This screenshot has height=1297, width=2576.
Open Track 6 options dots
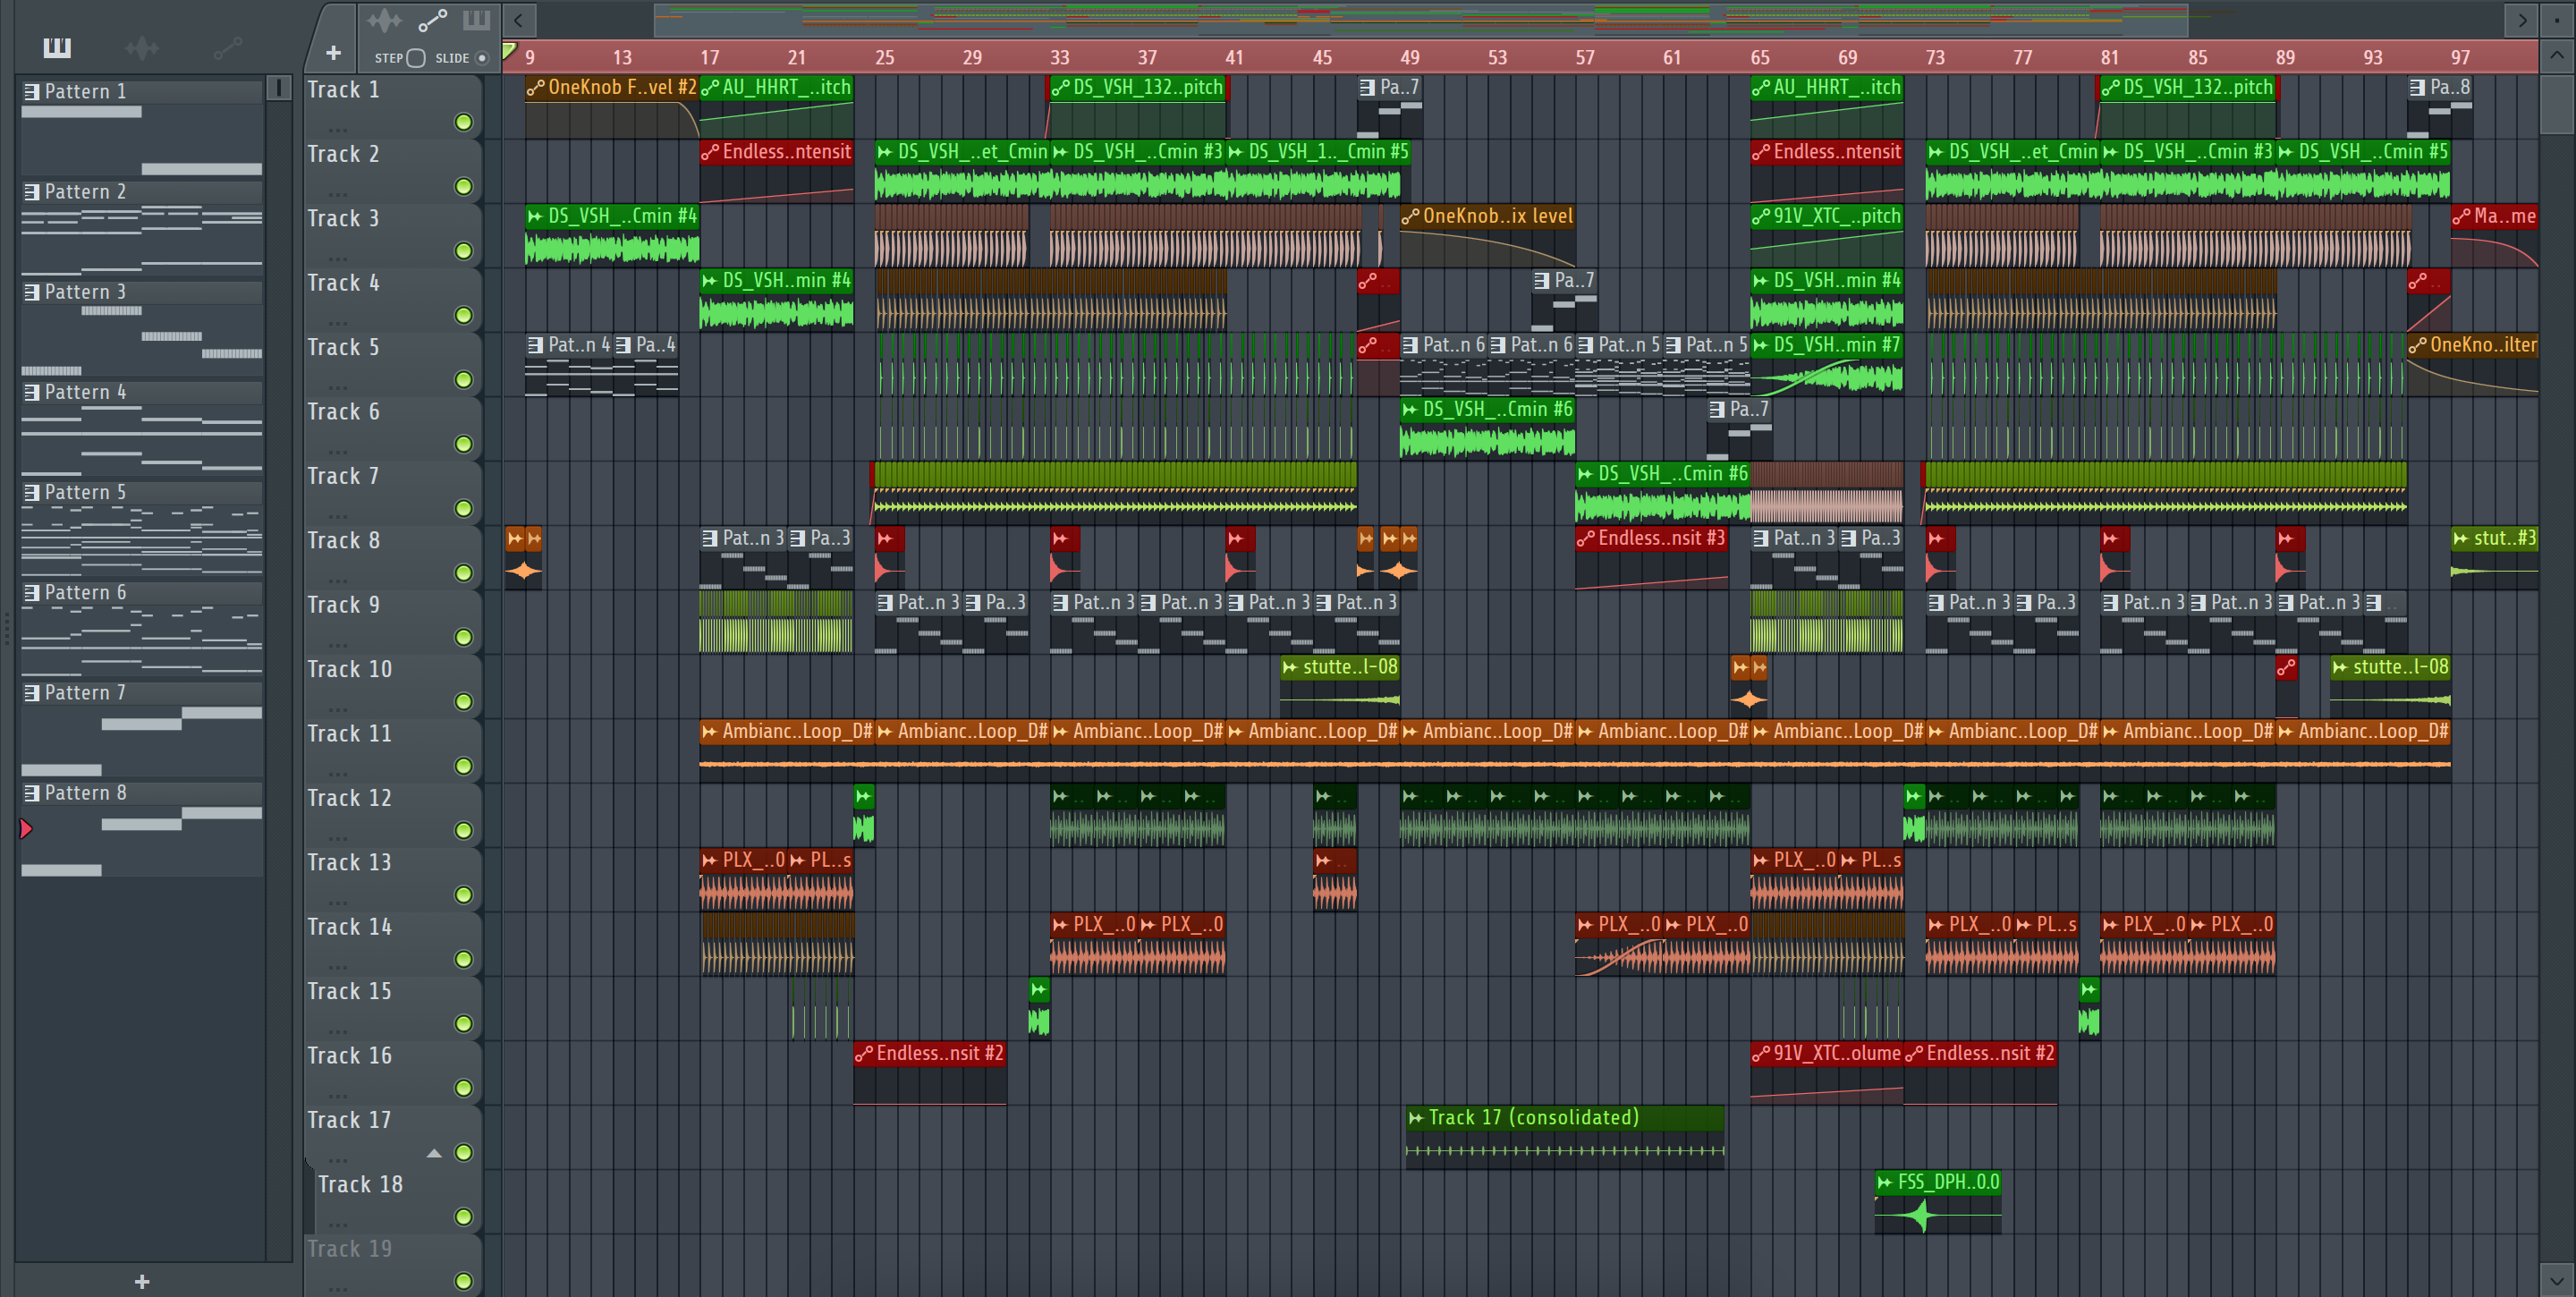pos(338,451)
